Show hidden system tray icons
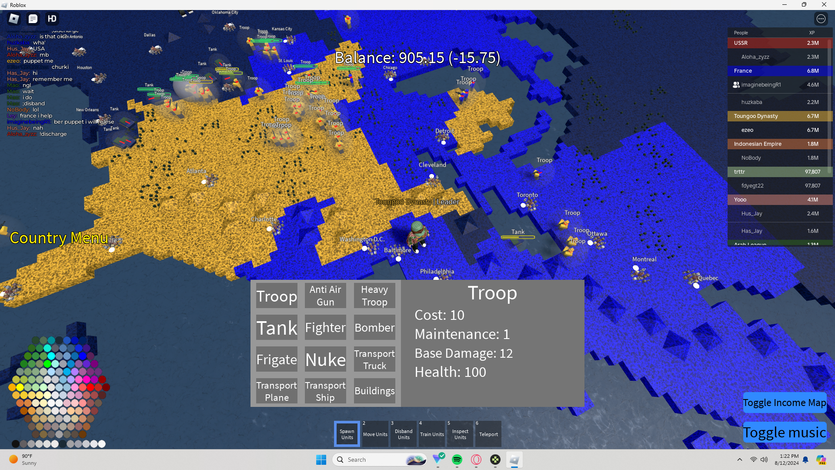This screenshot has height=470, width=835. 739,460
